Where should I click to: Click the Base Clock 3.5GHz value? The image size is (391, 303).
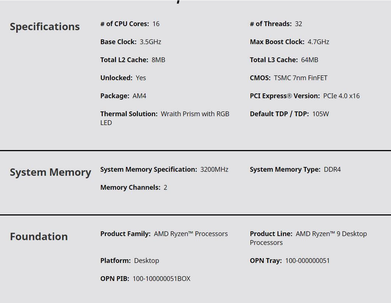point(150,42)
